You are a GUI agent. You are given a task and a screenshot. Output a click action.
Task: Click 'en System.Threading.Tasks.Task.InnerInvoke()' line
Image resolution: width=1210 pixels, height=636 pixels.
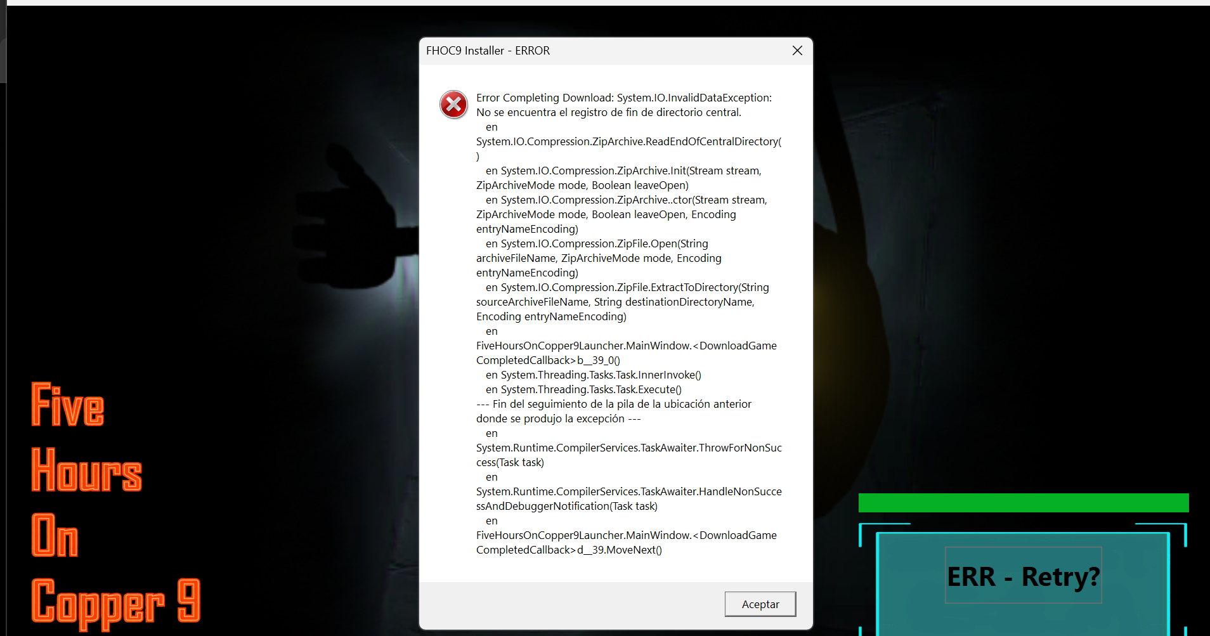pos(594,375)
